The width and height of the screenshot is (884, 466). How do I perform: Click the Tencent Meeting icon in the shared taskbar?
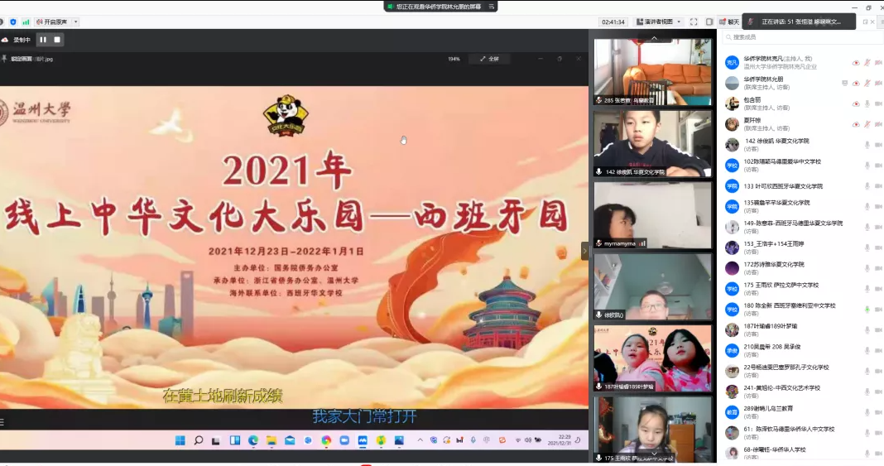(363, 440)
